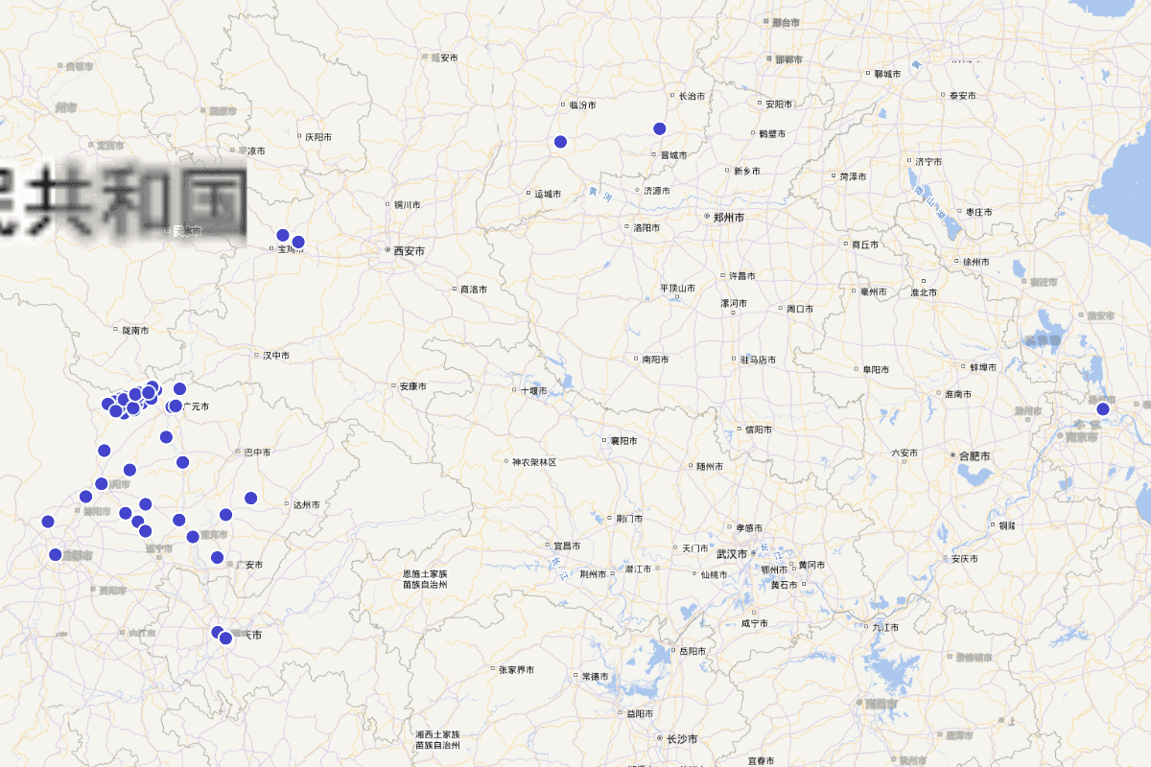Click the 阜阳市 label
The image size is (1151, 767).
876,369
